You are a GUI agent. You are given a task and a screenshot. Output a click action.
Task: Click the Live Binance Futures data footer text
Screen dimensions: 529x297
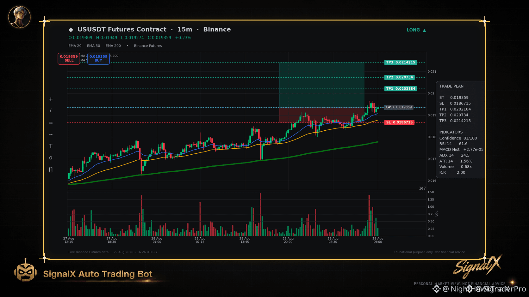point(88,252)
